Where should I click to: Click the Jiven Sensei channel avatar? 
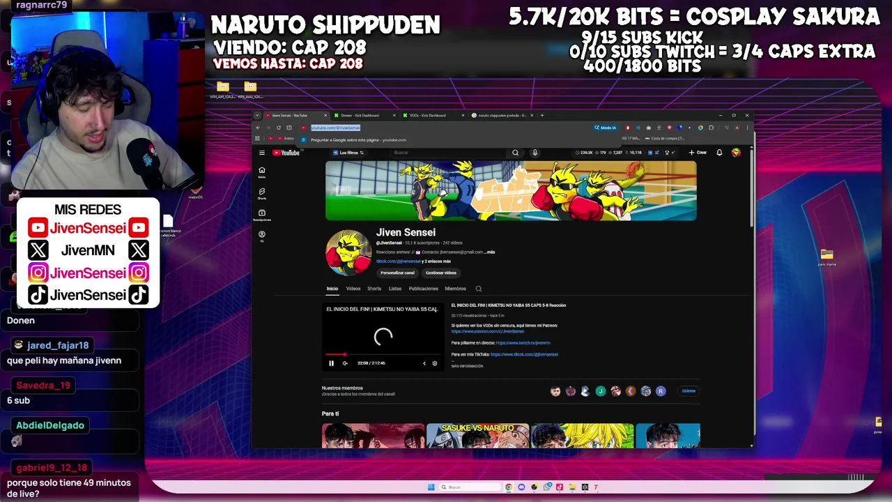tap(348, 252)
